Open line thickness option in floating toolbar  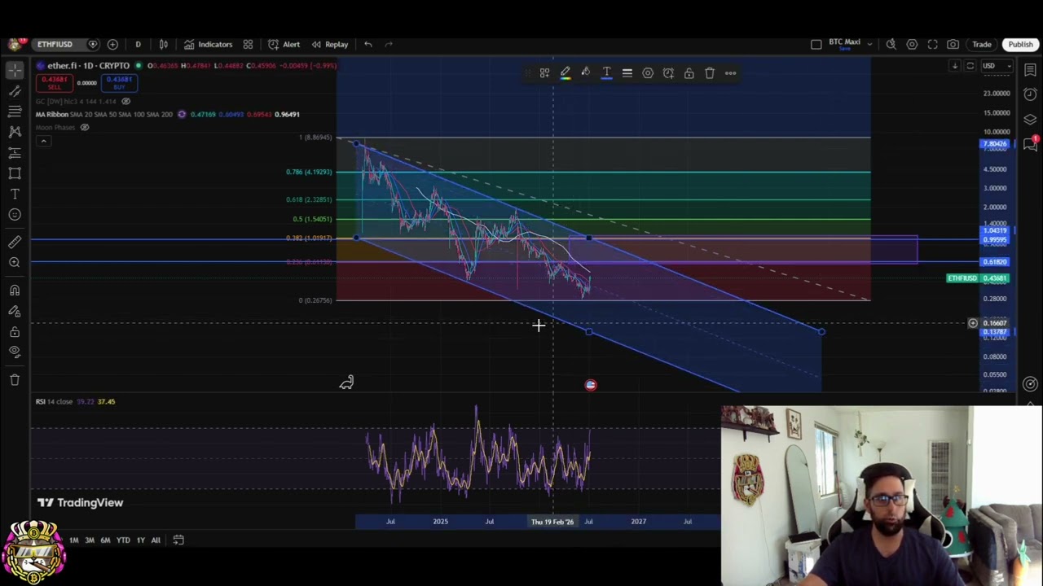coord(627,73)
